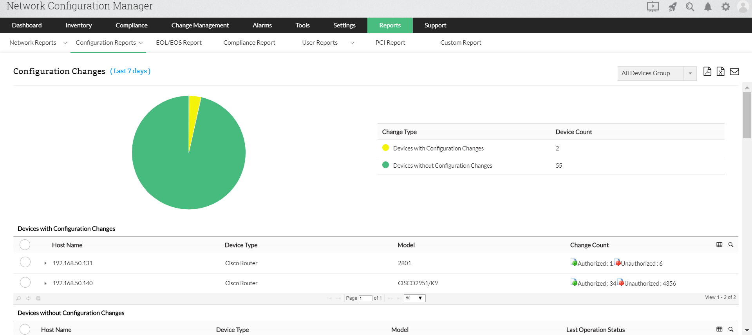This screenshot has width=752, height=335.
Task: Open column chooser for Last Operation Status table
Action: coord(719,329)
